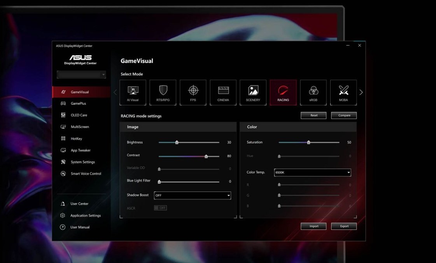The height and width of the screenshot is (263, 436).
Task: Choose the FPS crosshair mode
Action: tap(193, 93)
